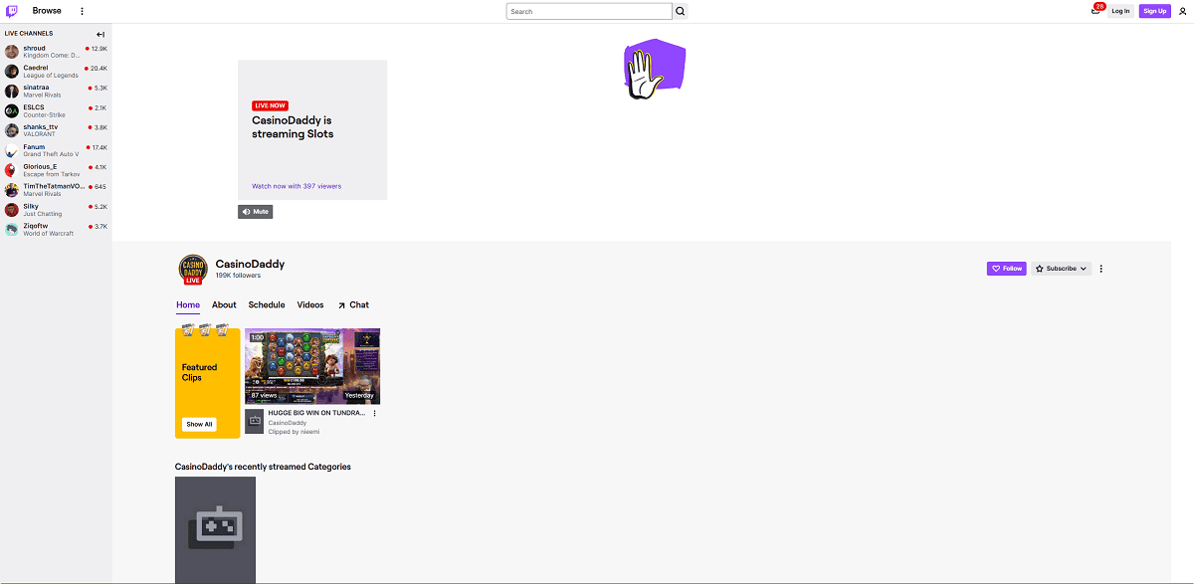Click the VALORANT label under shanks_ttv
The height and width of the screenshot is (584, 1194).
(x=40, y=134)
